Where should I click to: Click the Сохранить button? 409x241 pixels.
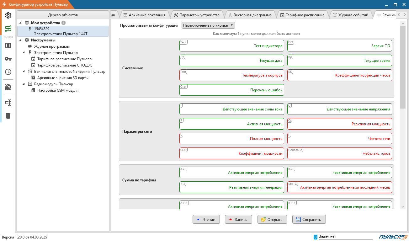[309, 220]
